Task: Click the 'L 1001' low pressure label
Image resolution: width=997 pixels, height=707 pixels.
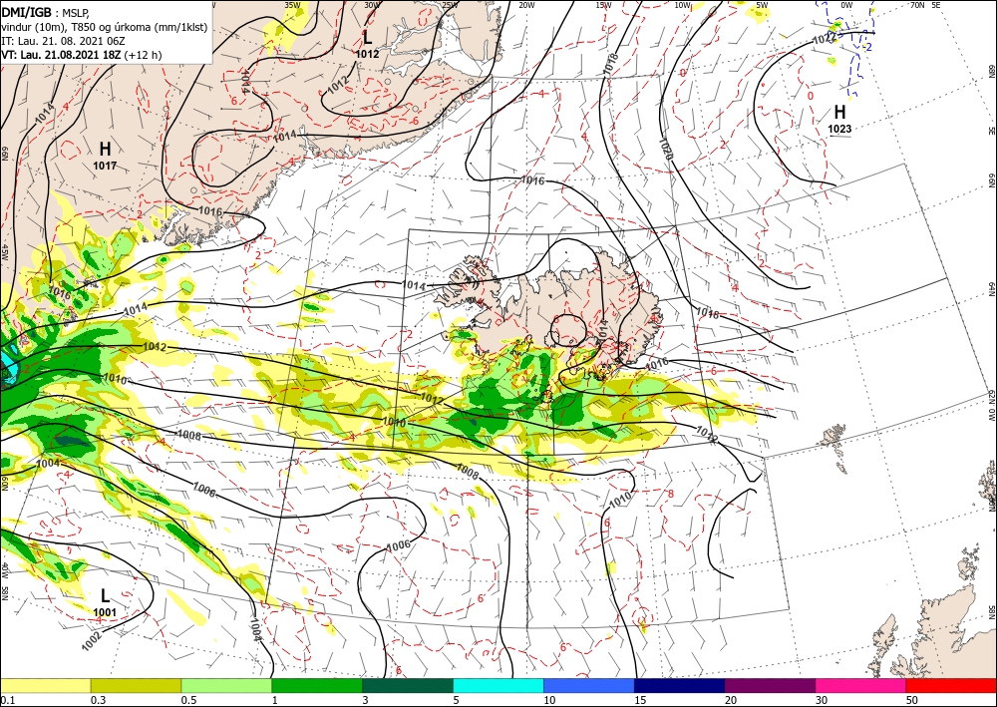Action: [x=105, y=604]
